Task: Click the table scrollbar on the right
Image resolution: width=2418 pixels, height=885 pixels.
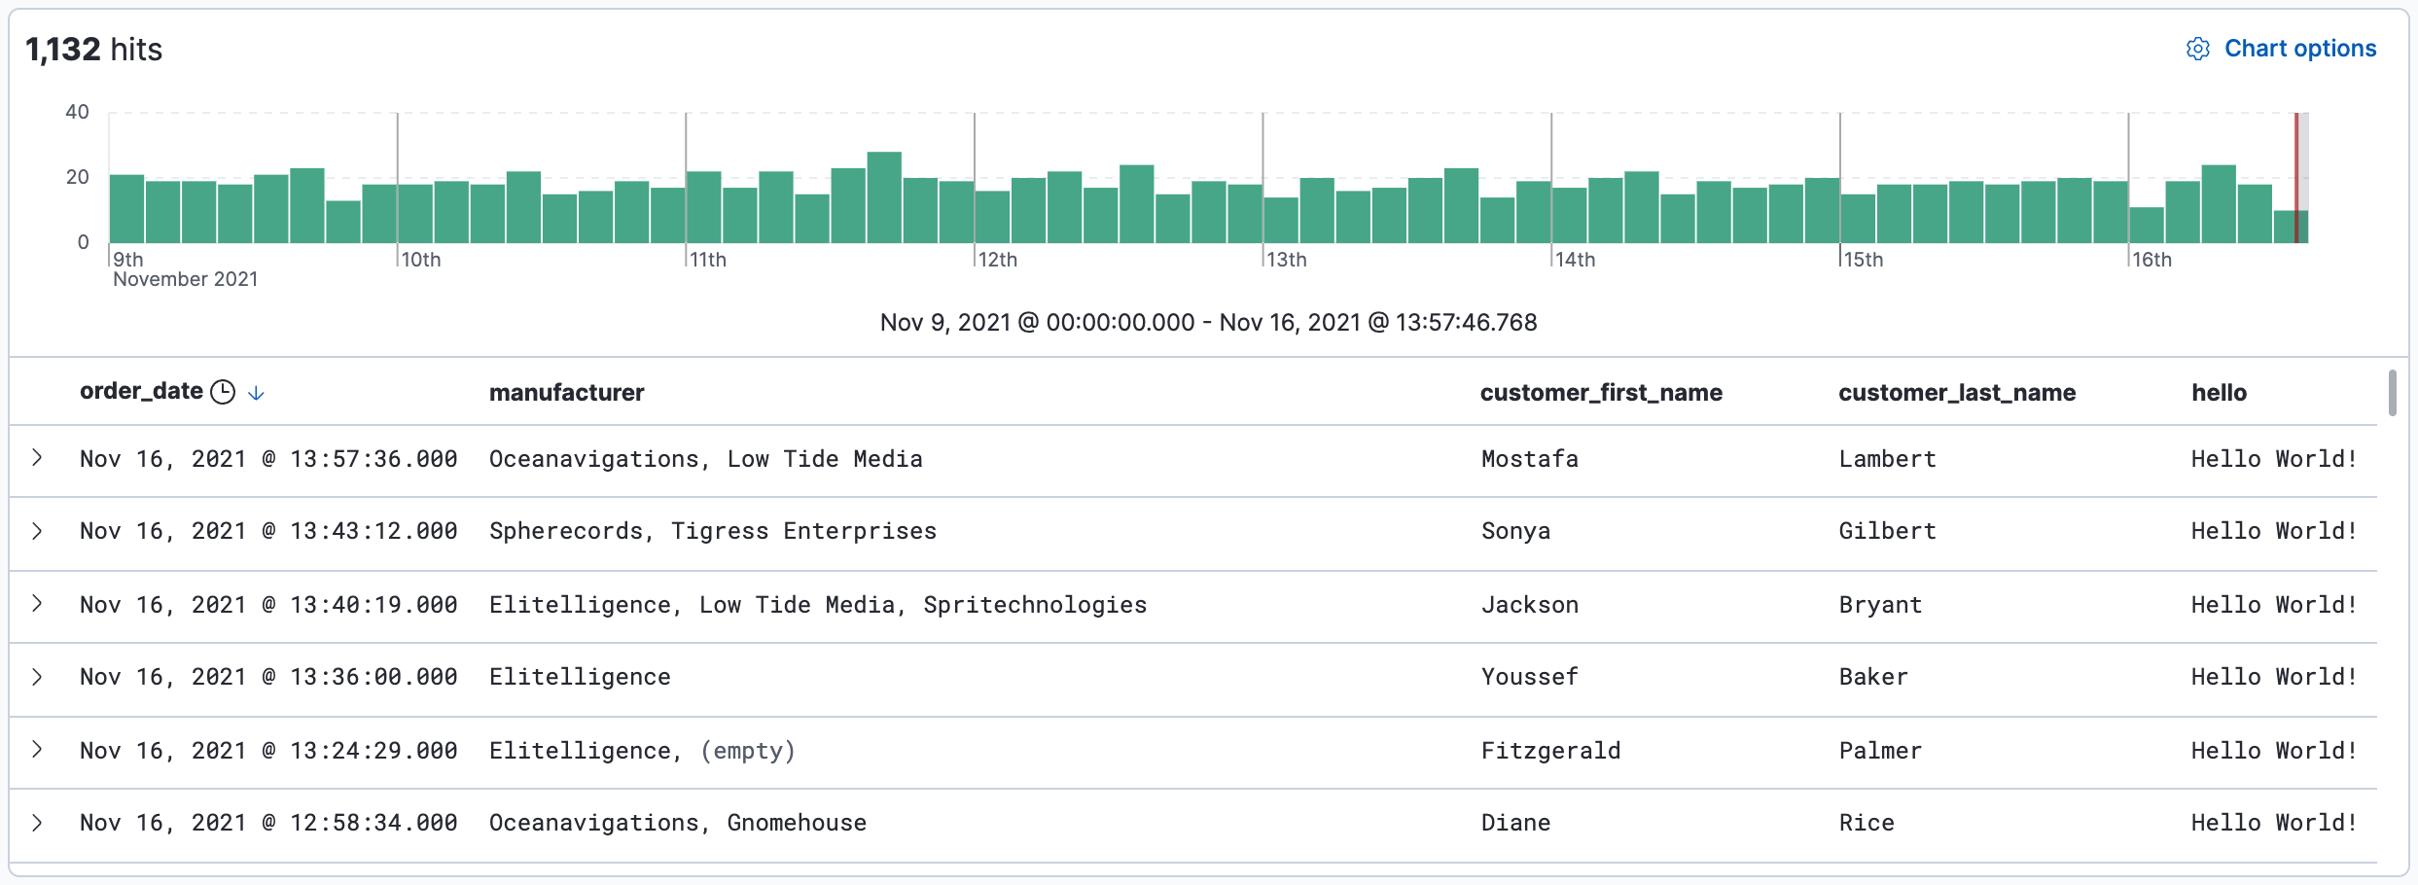Action: pos(2391,394)
